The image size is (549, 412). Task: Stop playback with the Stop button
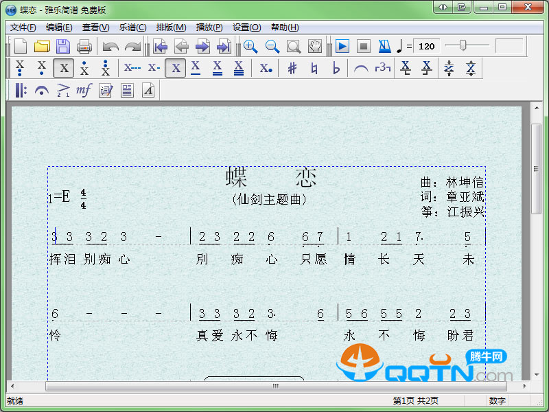coord(364,46)
